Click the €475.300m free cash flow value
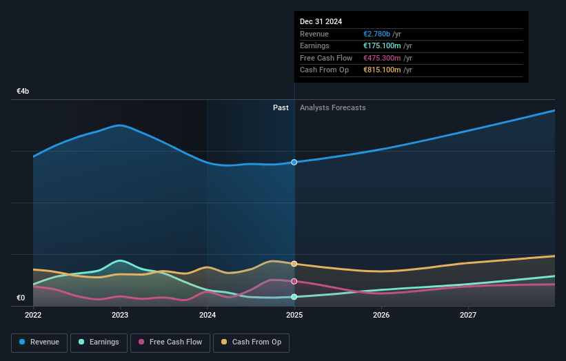 (382, 58)
